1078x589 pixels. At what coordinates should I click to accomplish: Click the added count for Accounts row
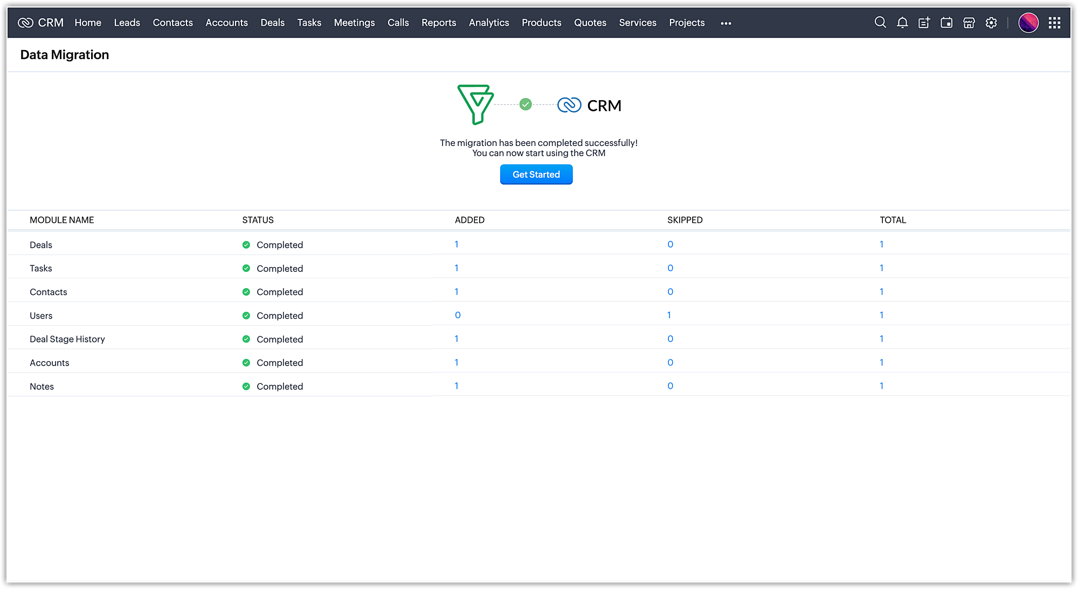point(456,362)
